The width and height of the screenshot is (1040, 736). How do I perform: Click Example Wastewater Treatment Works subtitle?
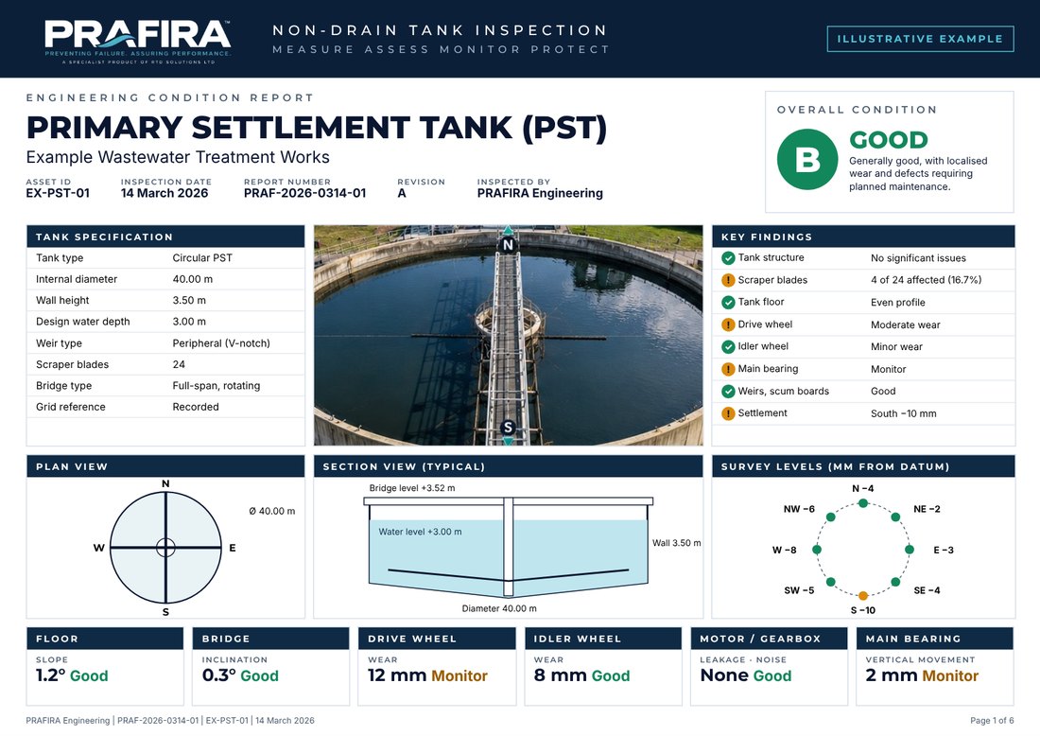tap(178, 157)
